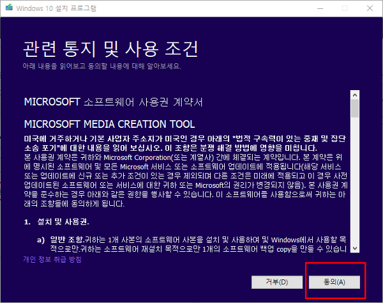Click the section title 1. 설치 및 사용권.
The image size is (383, 303).
57,222
